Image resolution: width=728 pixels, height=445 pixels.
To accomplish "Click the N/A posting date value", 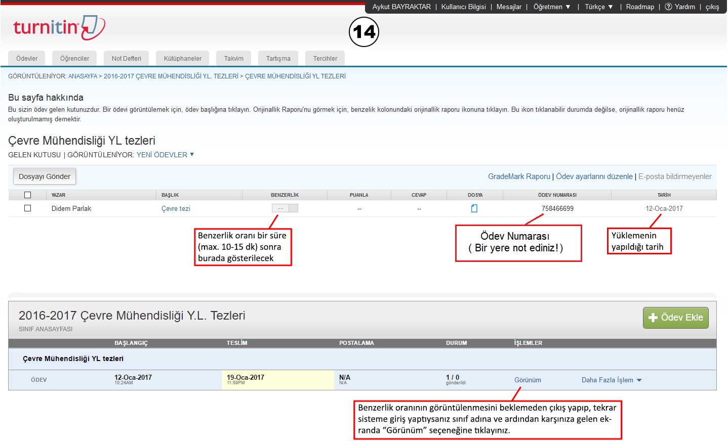I will 345,377.
